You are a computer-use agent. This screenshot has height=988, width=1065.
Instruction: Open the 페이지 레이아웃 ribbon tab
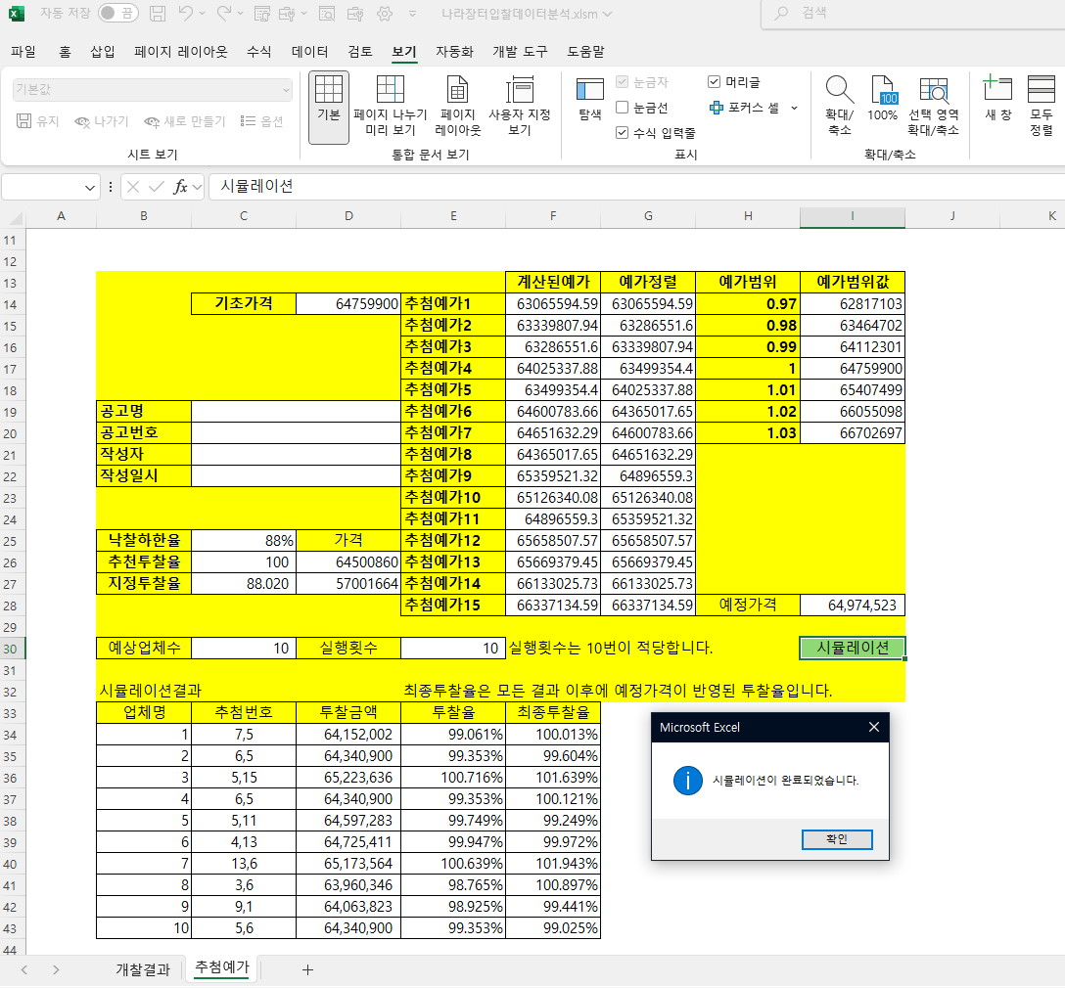[x=181, y=52]
